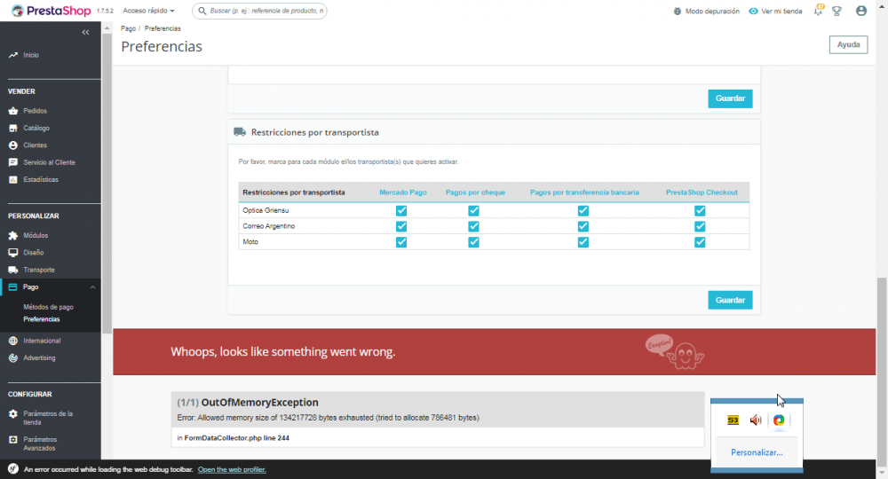Click the page vertical scrollbar thumb
The image size is (888, 479).
tap(882, 371)
